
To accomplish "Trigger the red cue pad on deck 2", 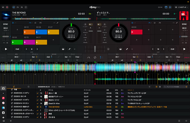I will tap(137, 32).
